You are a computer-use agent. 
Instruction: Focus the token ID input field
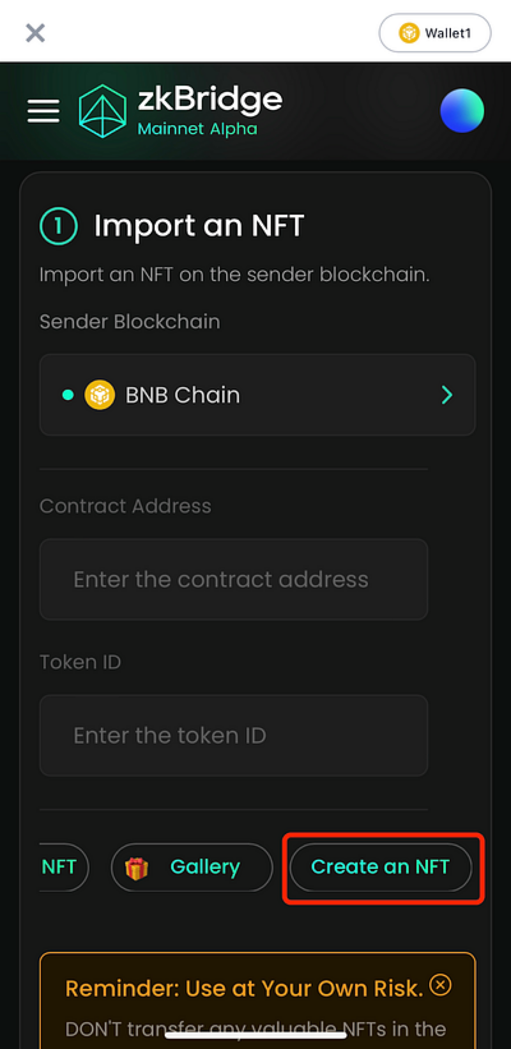pos(234,735)
